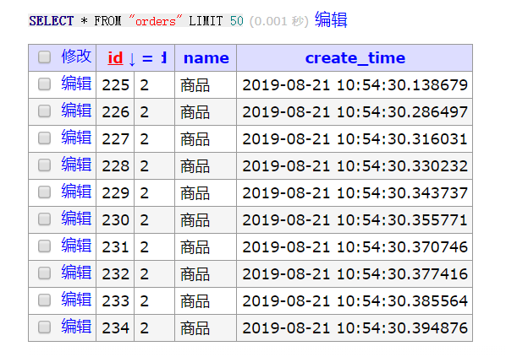Tick the checkbox for row id 228
Screen dimensions: 506x357
tap(44, 165)
